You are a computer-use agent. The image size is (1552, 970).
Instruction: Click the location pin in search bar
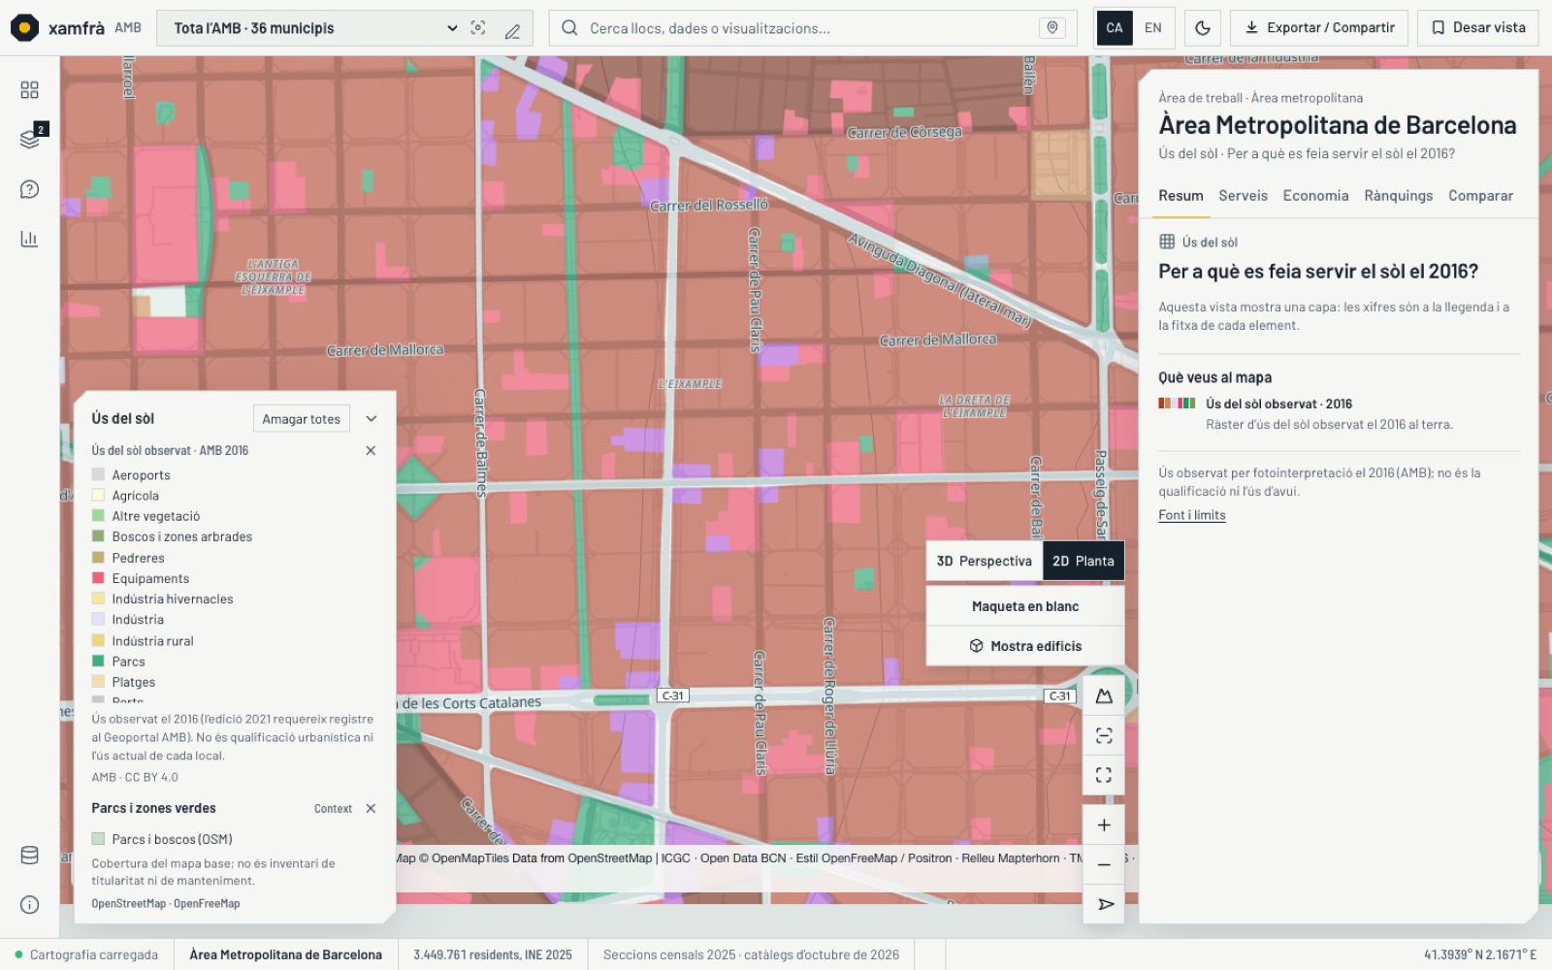pos(1052,28)
